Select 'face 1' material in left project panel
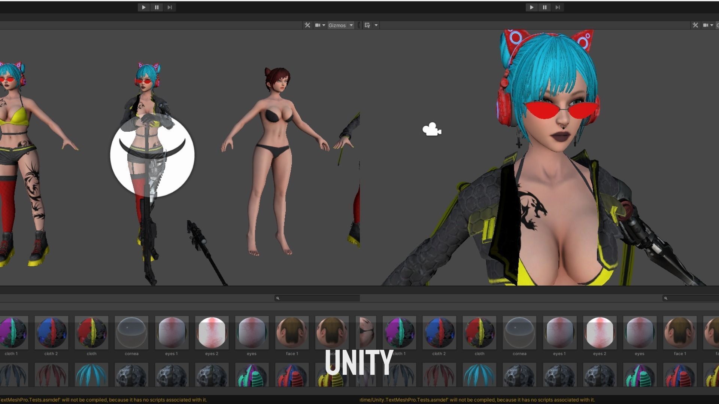 (292, 333)
